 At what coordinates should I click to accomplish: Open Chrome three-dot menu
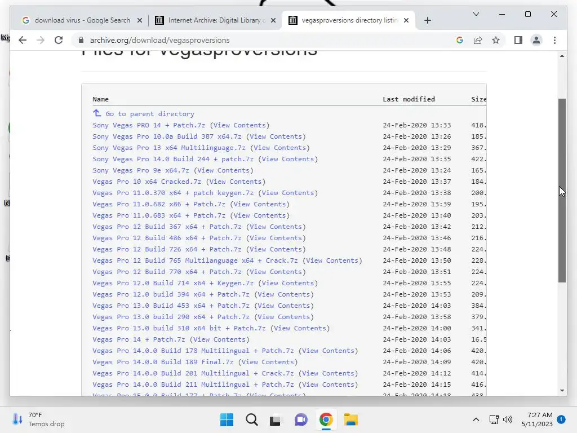pyautogui.click(x=554, y=40)
